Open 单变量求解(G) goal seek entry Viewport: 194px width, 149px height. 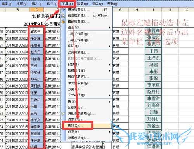pyautogui.click(x=87, y=83)
